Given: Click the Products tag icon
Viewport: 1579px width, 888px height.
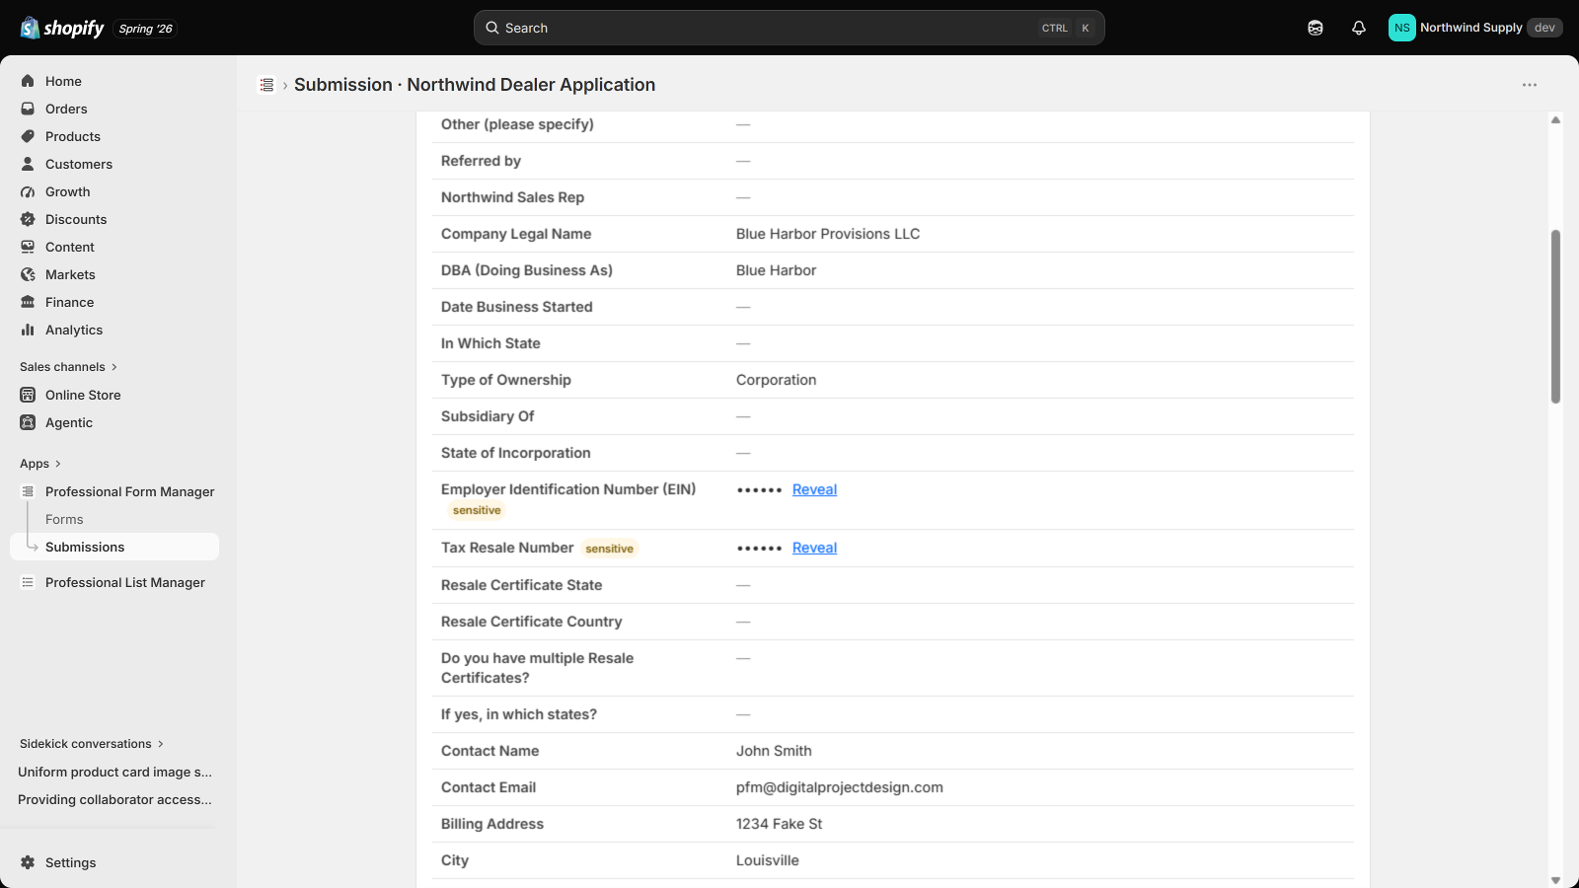Looking at the screenshot, I should [x=28, y=136].
